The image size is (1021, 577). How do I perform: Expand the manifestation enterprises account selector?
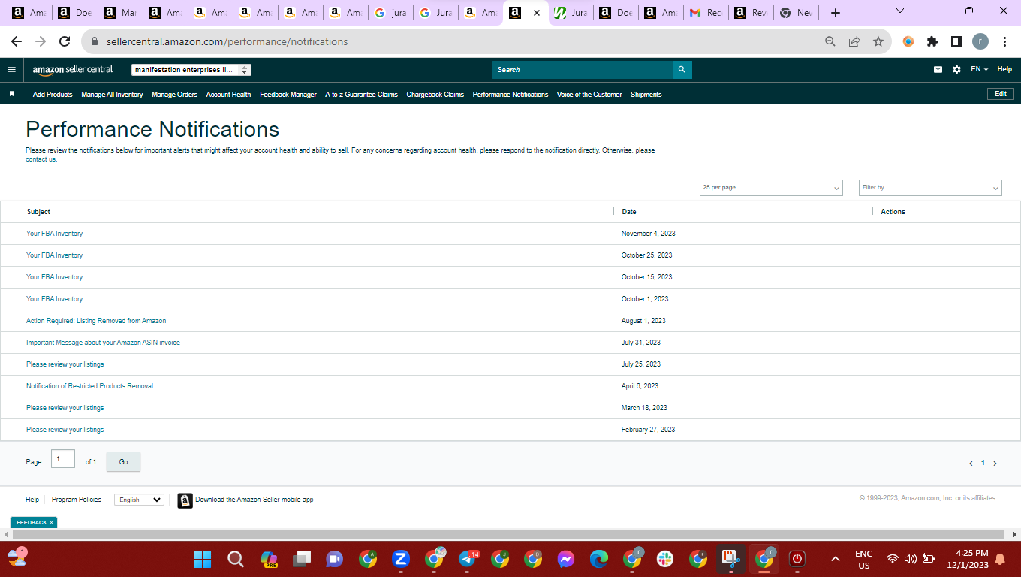(x=191, y=70)
